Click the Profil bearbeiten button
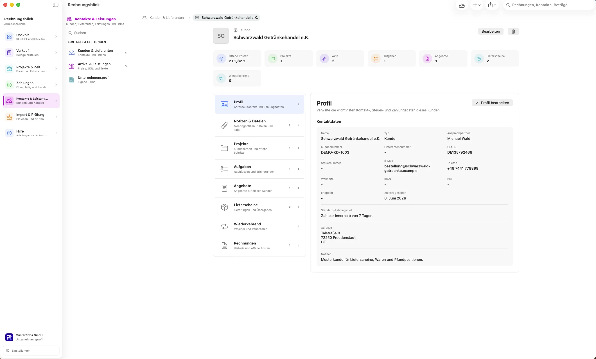Viewport: 596px width, 359px height. (x=492, y=103)
